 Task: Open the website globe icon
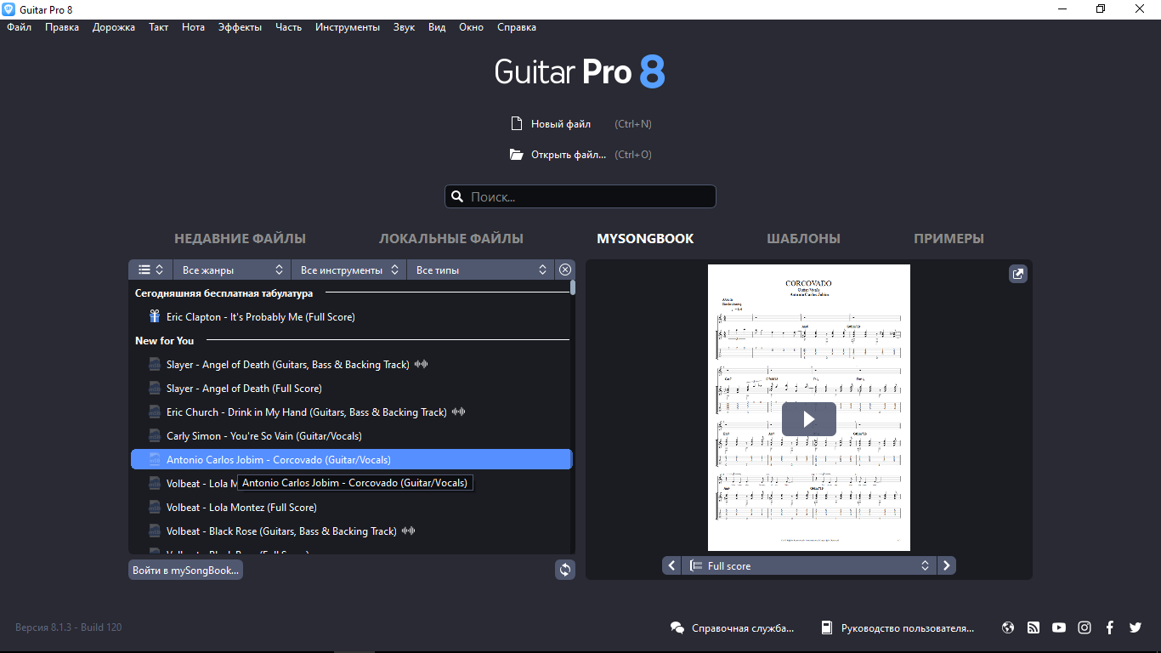[x=1008, y=627]
